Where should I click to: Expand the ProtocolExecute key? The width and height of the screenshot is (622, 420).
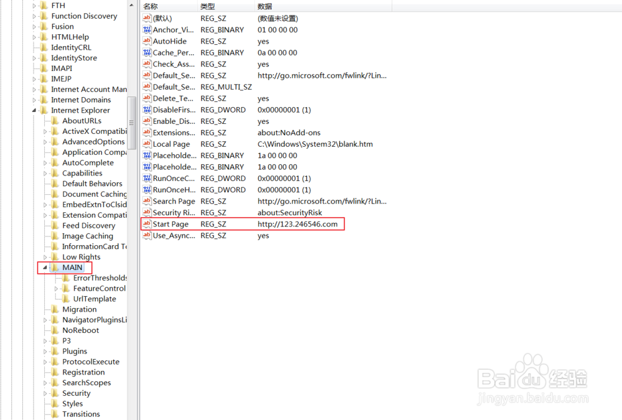coord(45,362)
